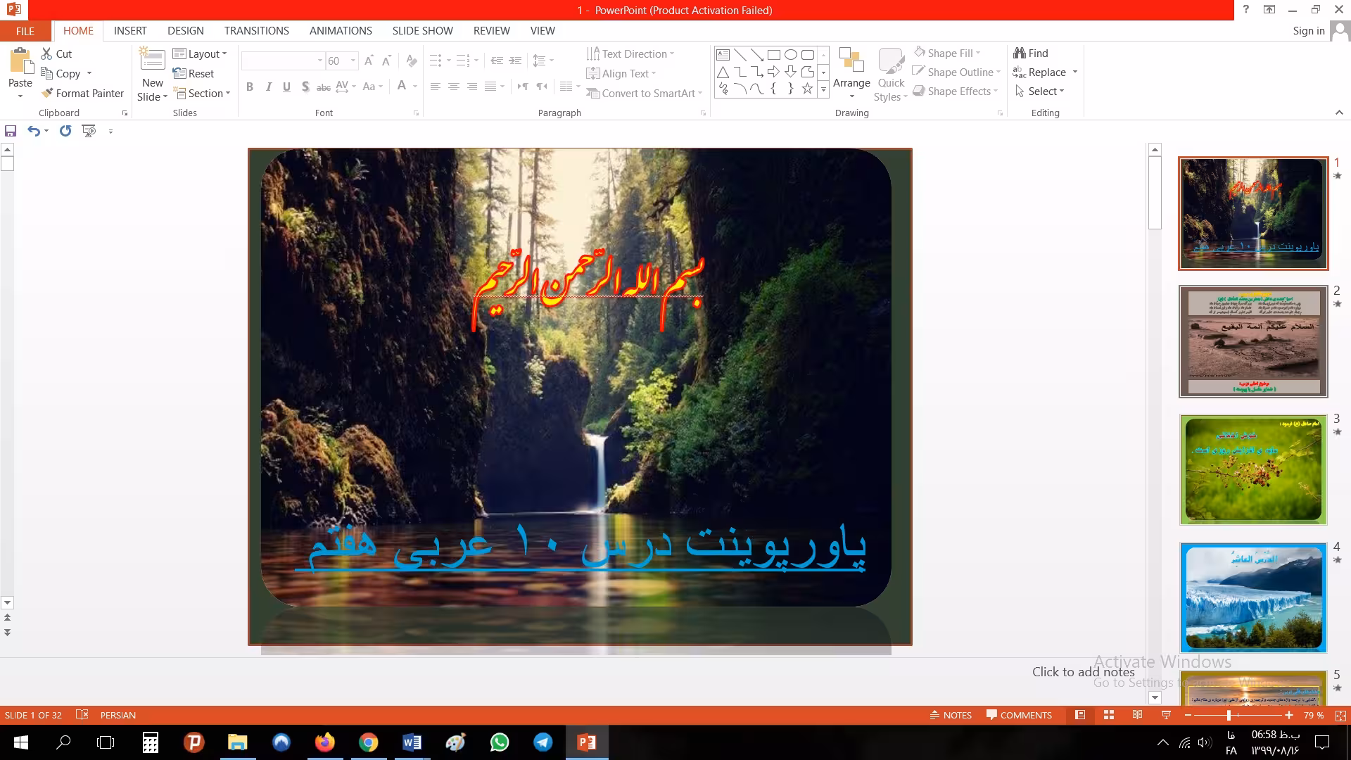Screen dimensions: 1351x760
Task: Click the Save icon in quick access toolbar
Action: (x=11, y=131)
